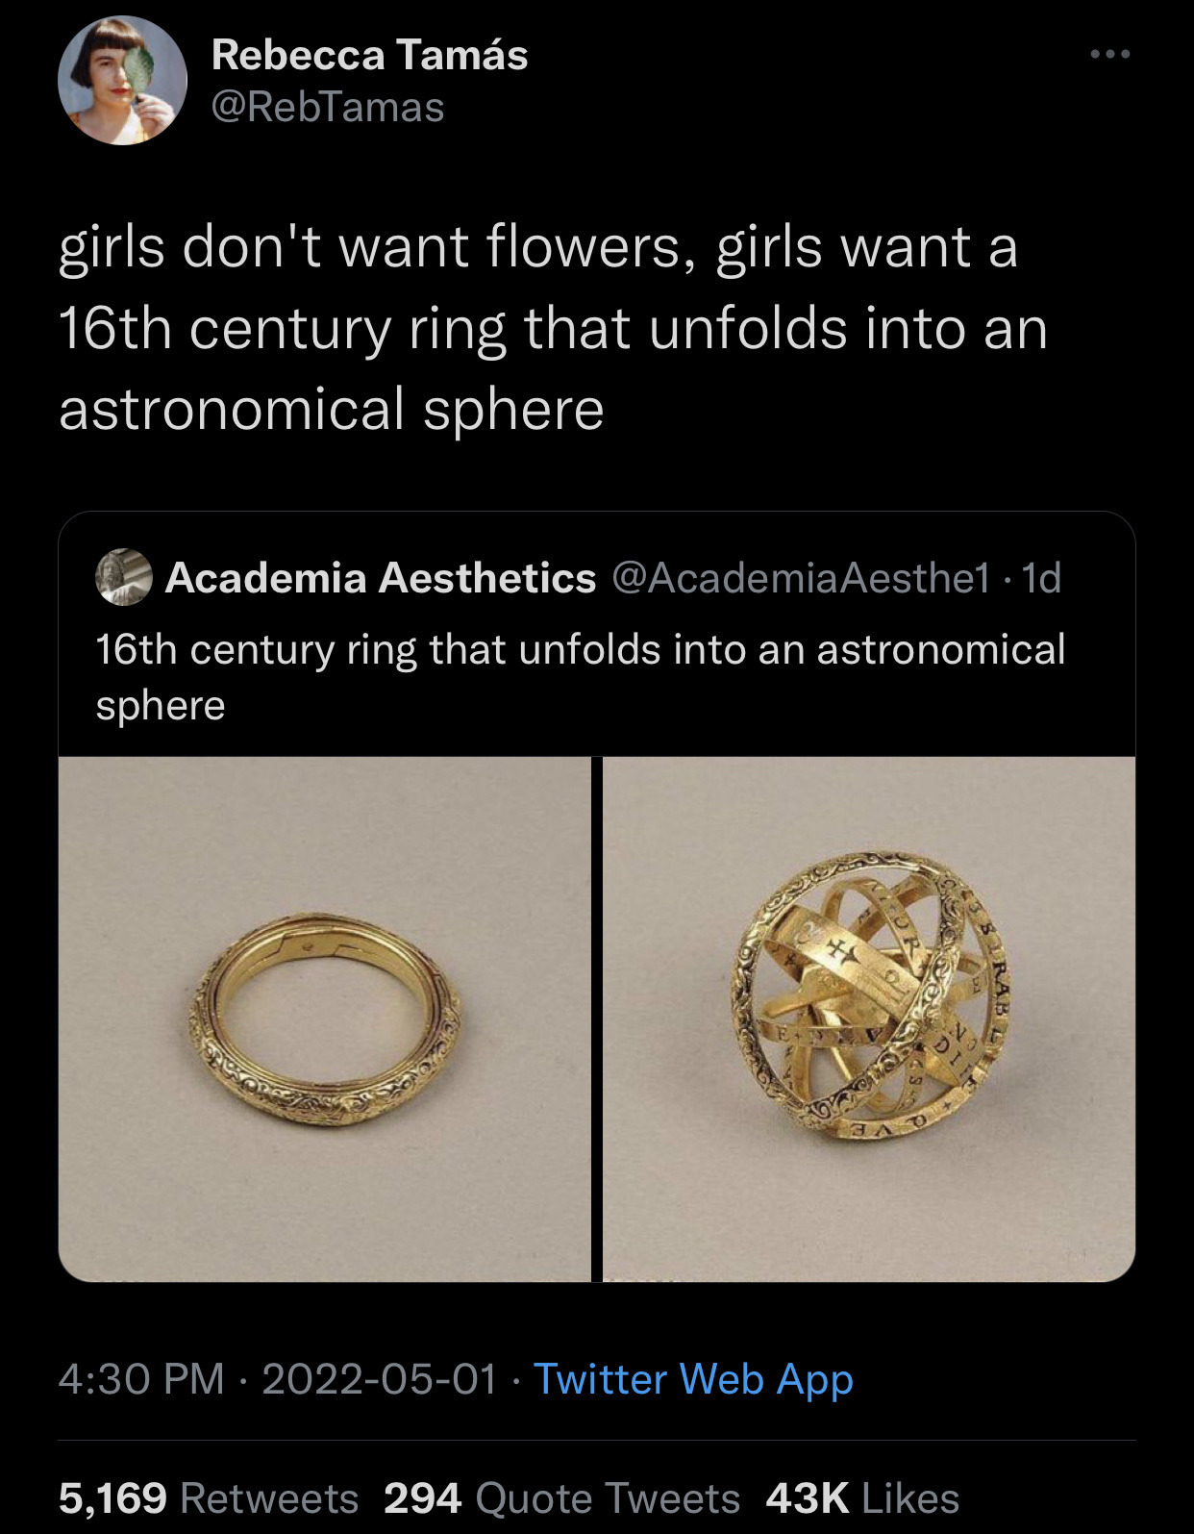The width and height of the screenshot is (1194, 1534).
Task: View the 294 Quote Tweets list
Action: pyautogui.click(x=561, y=1498)
